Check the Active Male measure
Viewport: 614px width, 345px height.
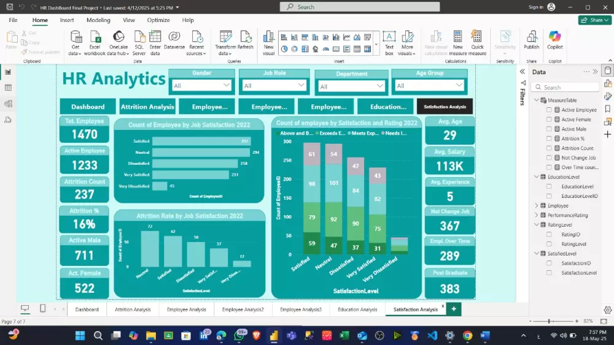(549, 129)
